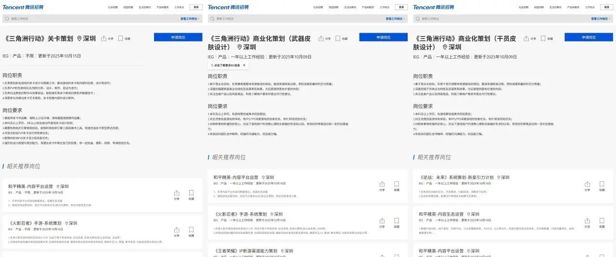Image resolution: width=616 pixels, height=257 pixels.
Task: Open 工作地点 menu on the 干员皮肤设计 page
Action: pyautogui.click(x=590, y=7)
